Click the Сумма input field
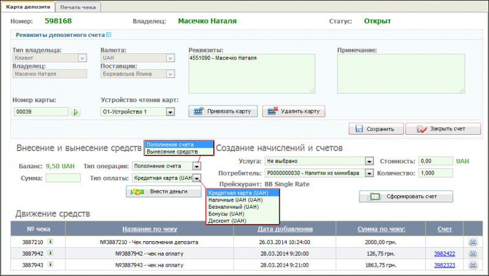Screen dimensions: 489x276 [63, 178]
